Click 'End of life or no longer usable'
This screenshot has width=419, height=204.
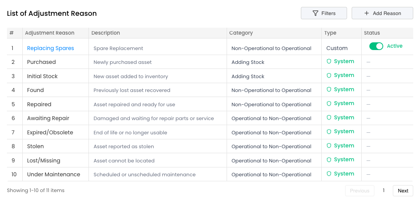point(130,133)
